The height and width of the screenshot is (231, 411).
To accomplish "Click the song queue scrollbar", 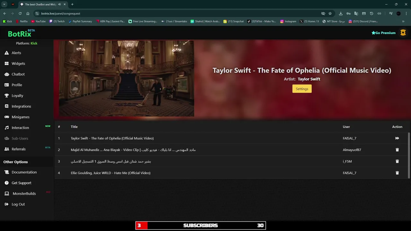I will (409, 155).
